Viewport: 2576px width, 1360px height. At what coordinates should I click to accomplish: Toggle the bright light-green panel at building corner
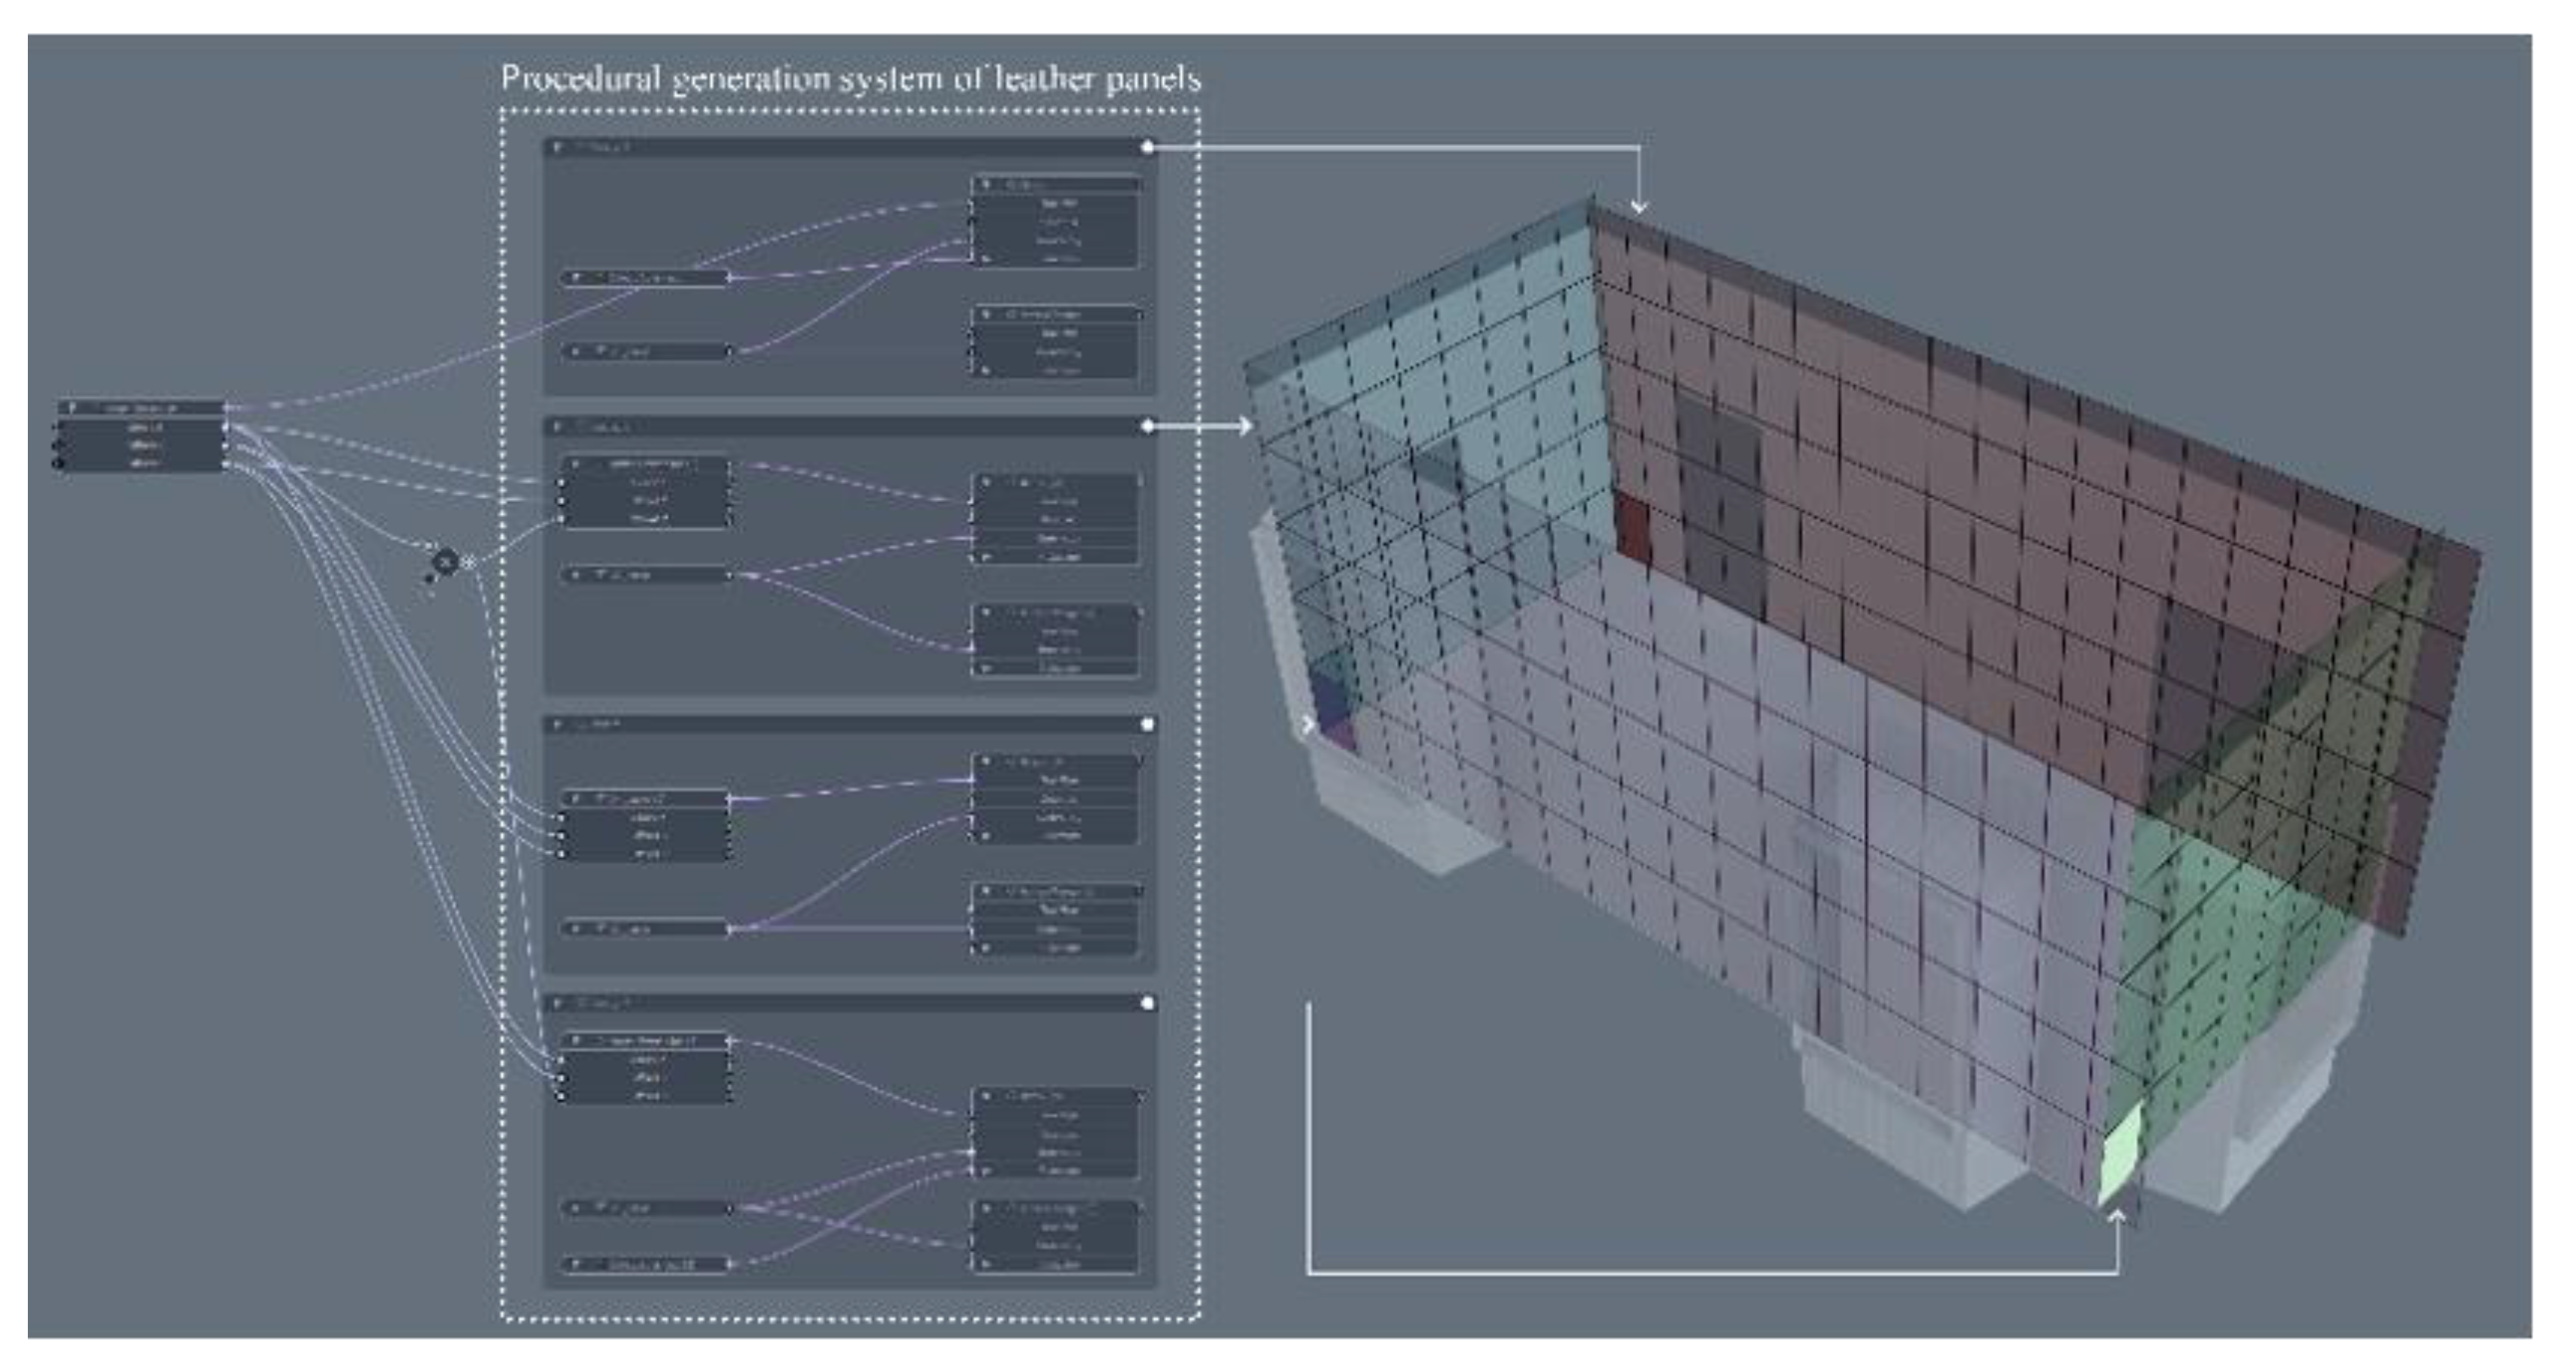2120,1160
